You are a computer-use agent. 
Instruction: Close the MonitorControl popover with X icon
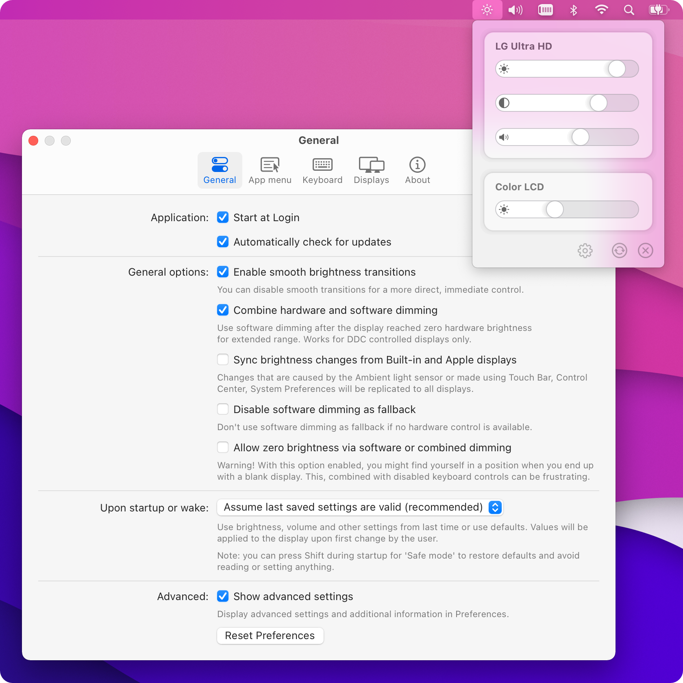[646, 250]
